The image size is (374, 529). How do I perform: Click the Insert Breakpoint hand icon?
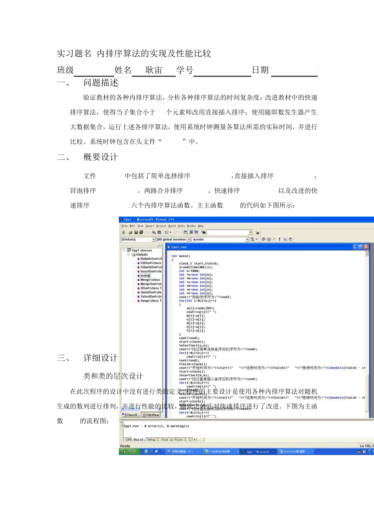click(291, 239)
